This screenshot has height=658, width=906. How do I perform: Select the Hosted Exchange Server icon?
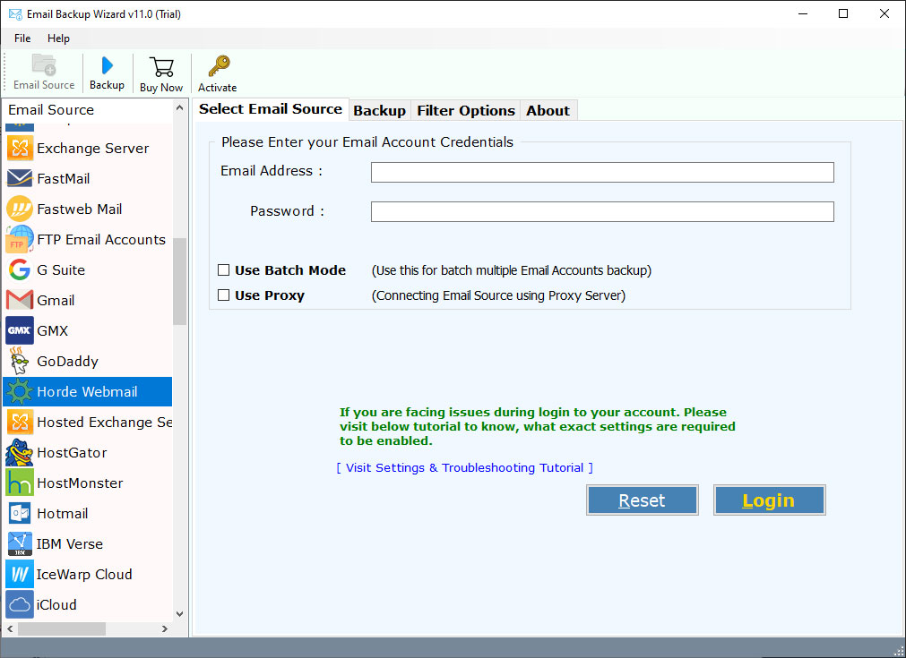pos(20,423)
